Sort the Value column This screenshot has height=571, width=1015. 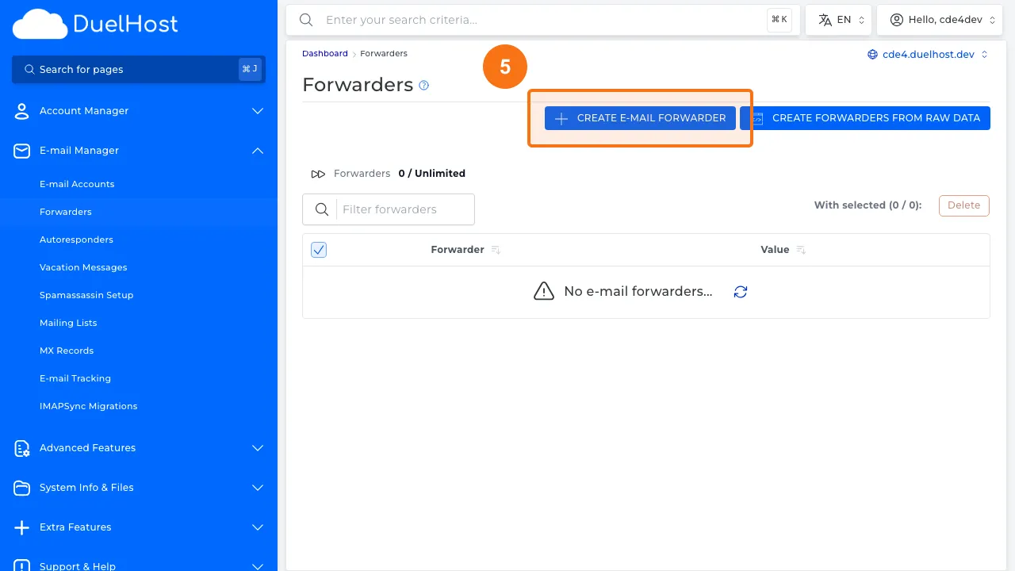point(800,249)
